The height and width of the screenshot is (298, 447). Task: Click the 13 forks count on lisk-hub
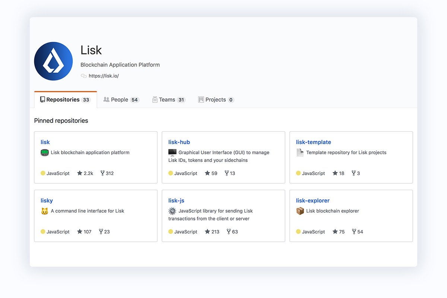232,173
